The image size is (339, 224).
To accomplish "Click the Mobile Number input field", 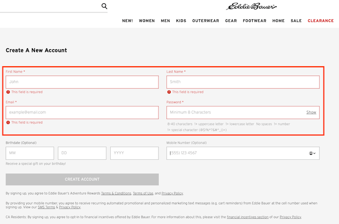I will [243, 153].
